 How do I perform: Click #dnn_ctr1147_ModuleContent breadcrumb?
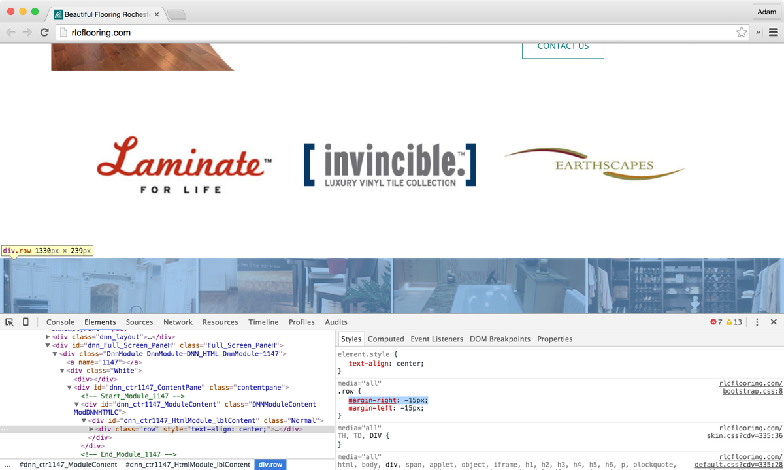click(x=68, y=465)
